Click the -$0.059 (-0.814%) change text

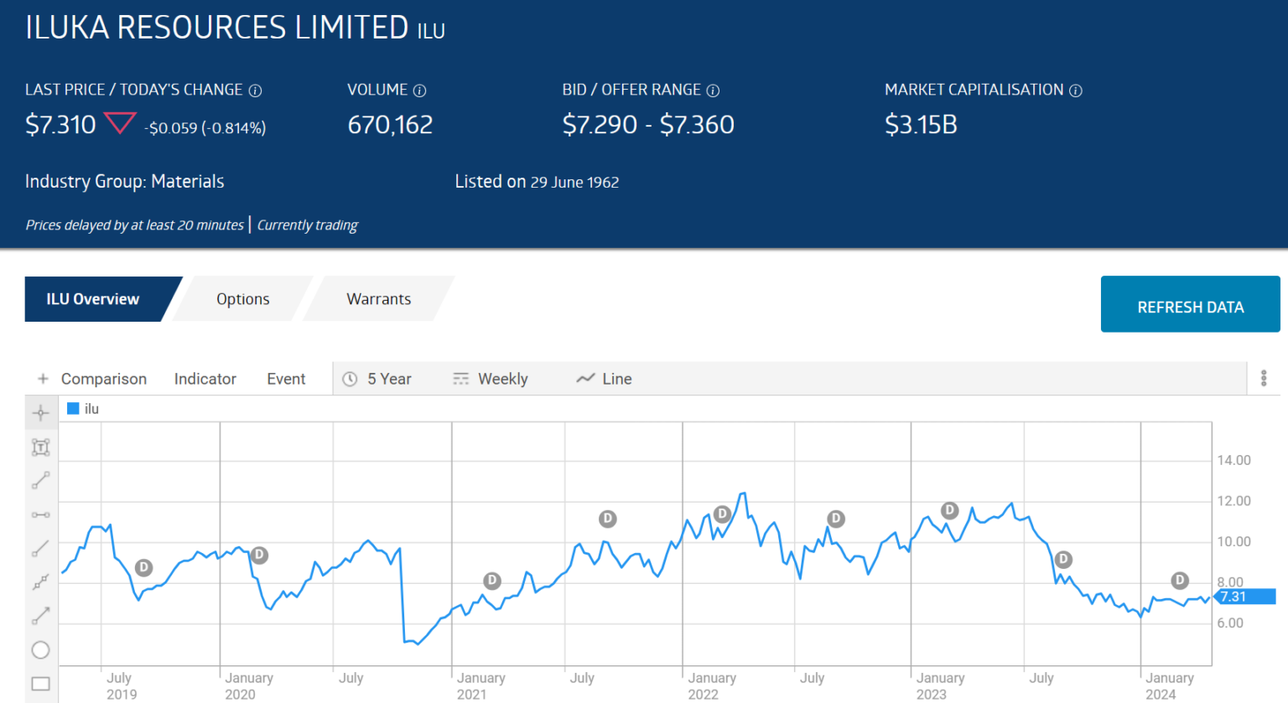[x=205, y=128]
